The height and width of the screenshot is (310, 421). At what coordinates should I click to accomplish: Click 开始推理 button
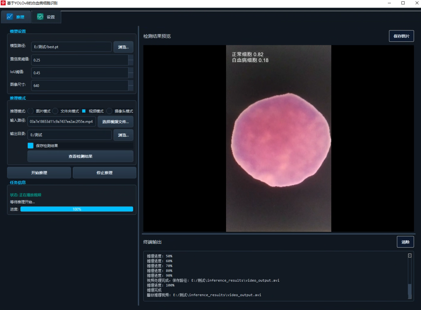click(x=39, y=173)
